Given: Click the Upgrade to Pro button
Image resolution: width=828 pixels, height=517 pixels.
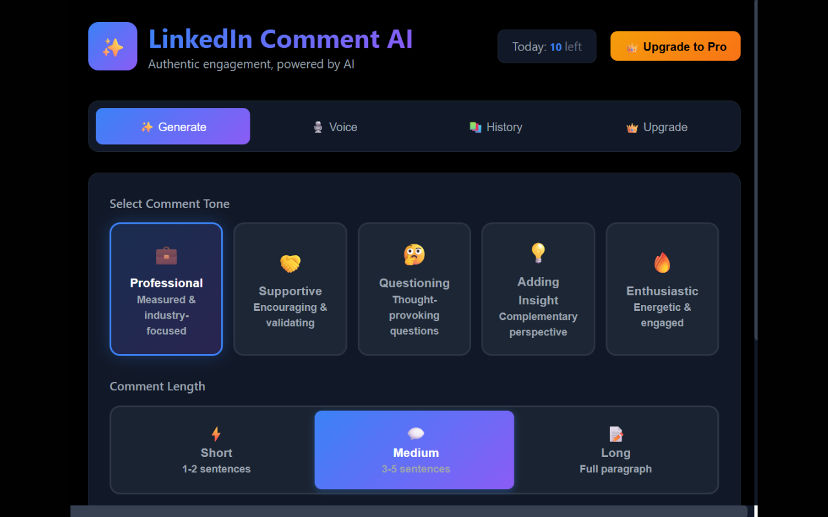Looking at the screenshot, I should pos(675,46).
